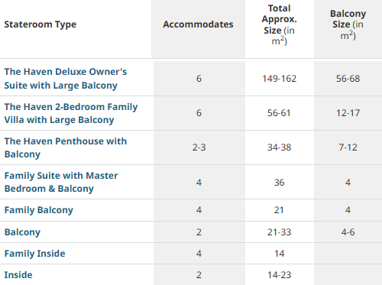Open Family Suite with Master Bedroom link
Screen dimensions: 382x285
61,182
